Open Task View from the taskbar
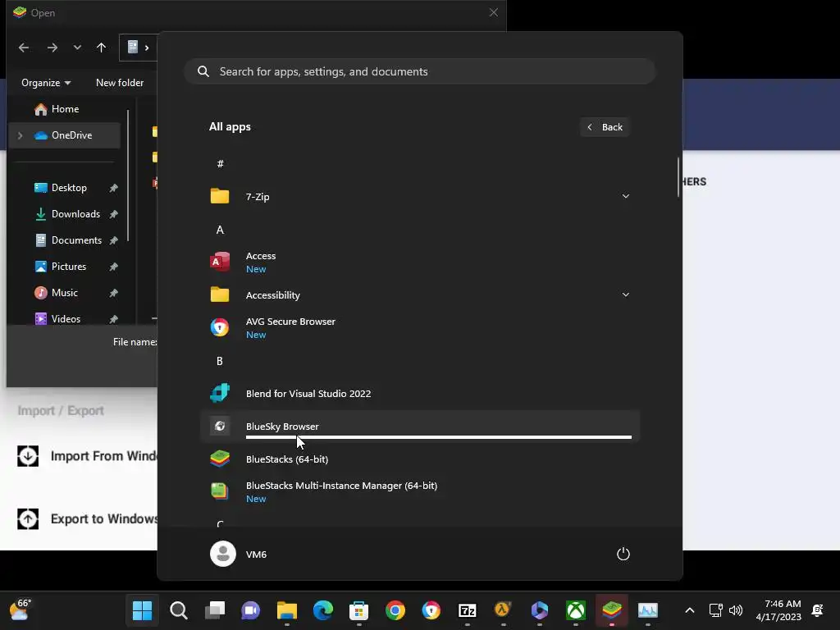 (215, 610)
